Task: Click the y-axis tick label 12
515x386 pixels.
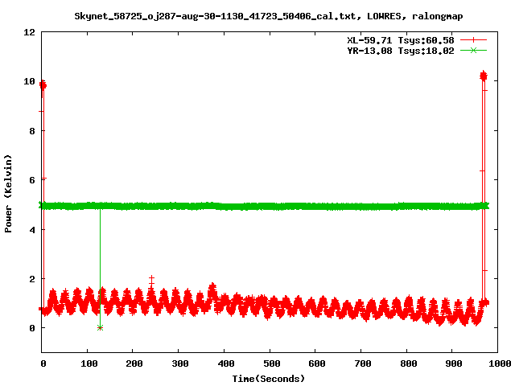Action: click(29, 32)
